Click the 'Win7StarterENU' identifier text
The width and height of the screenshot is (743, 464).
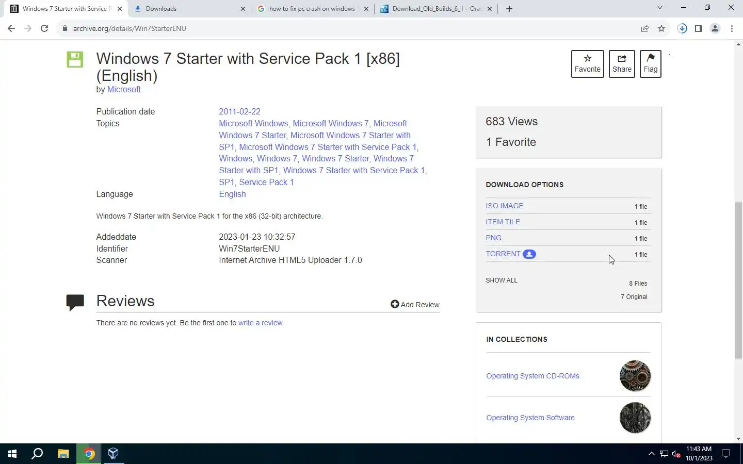click(x=249, y=248)
